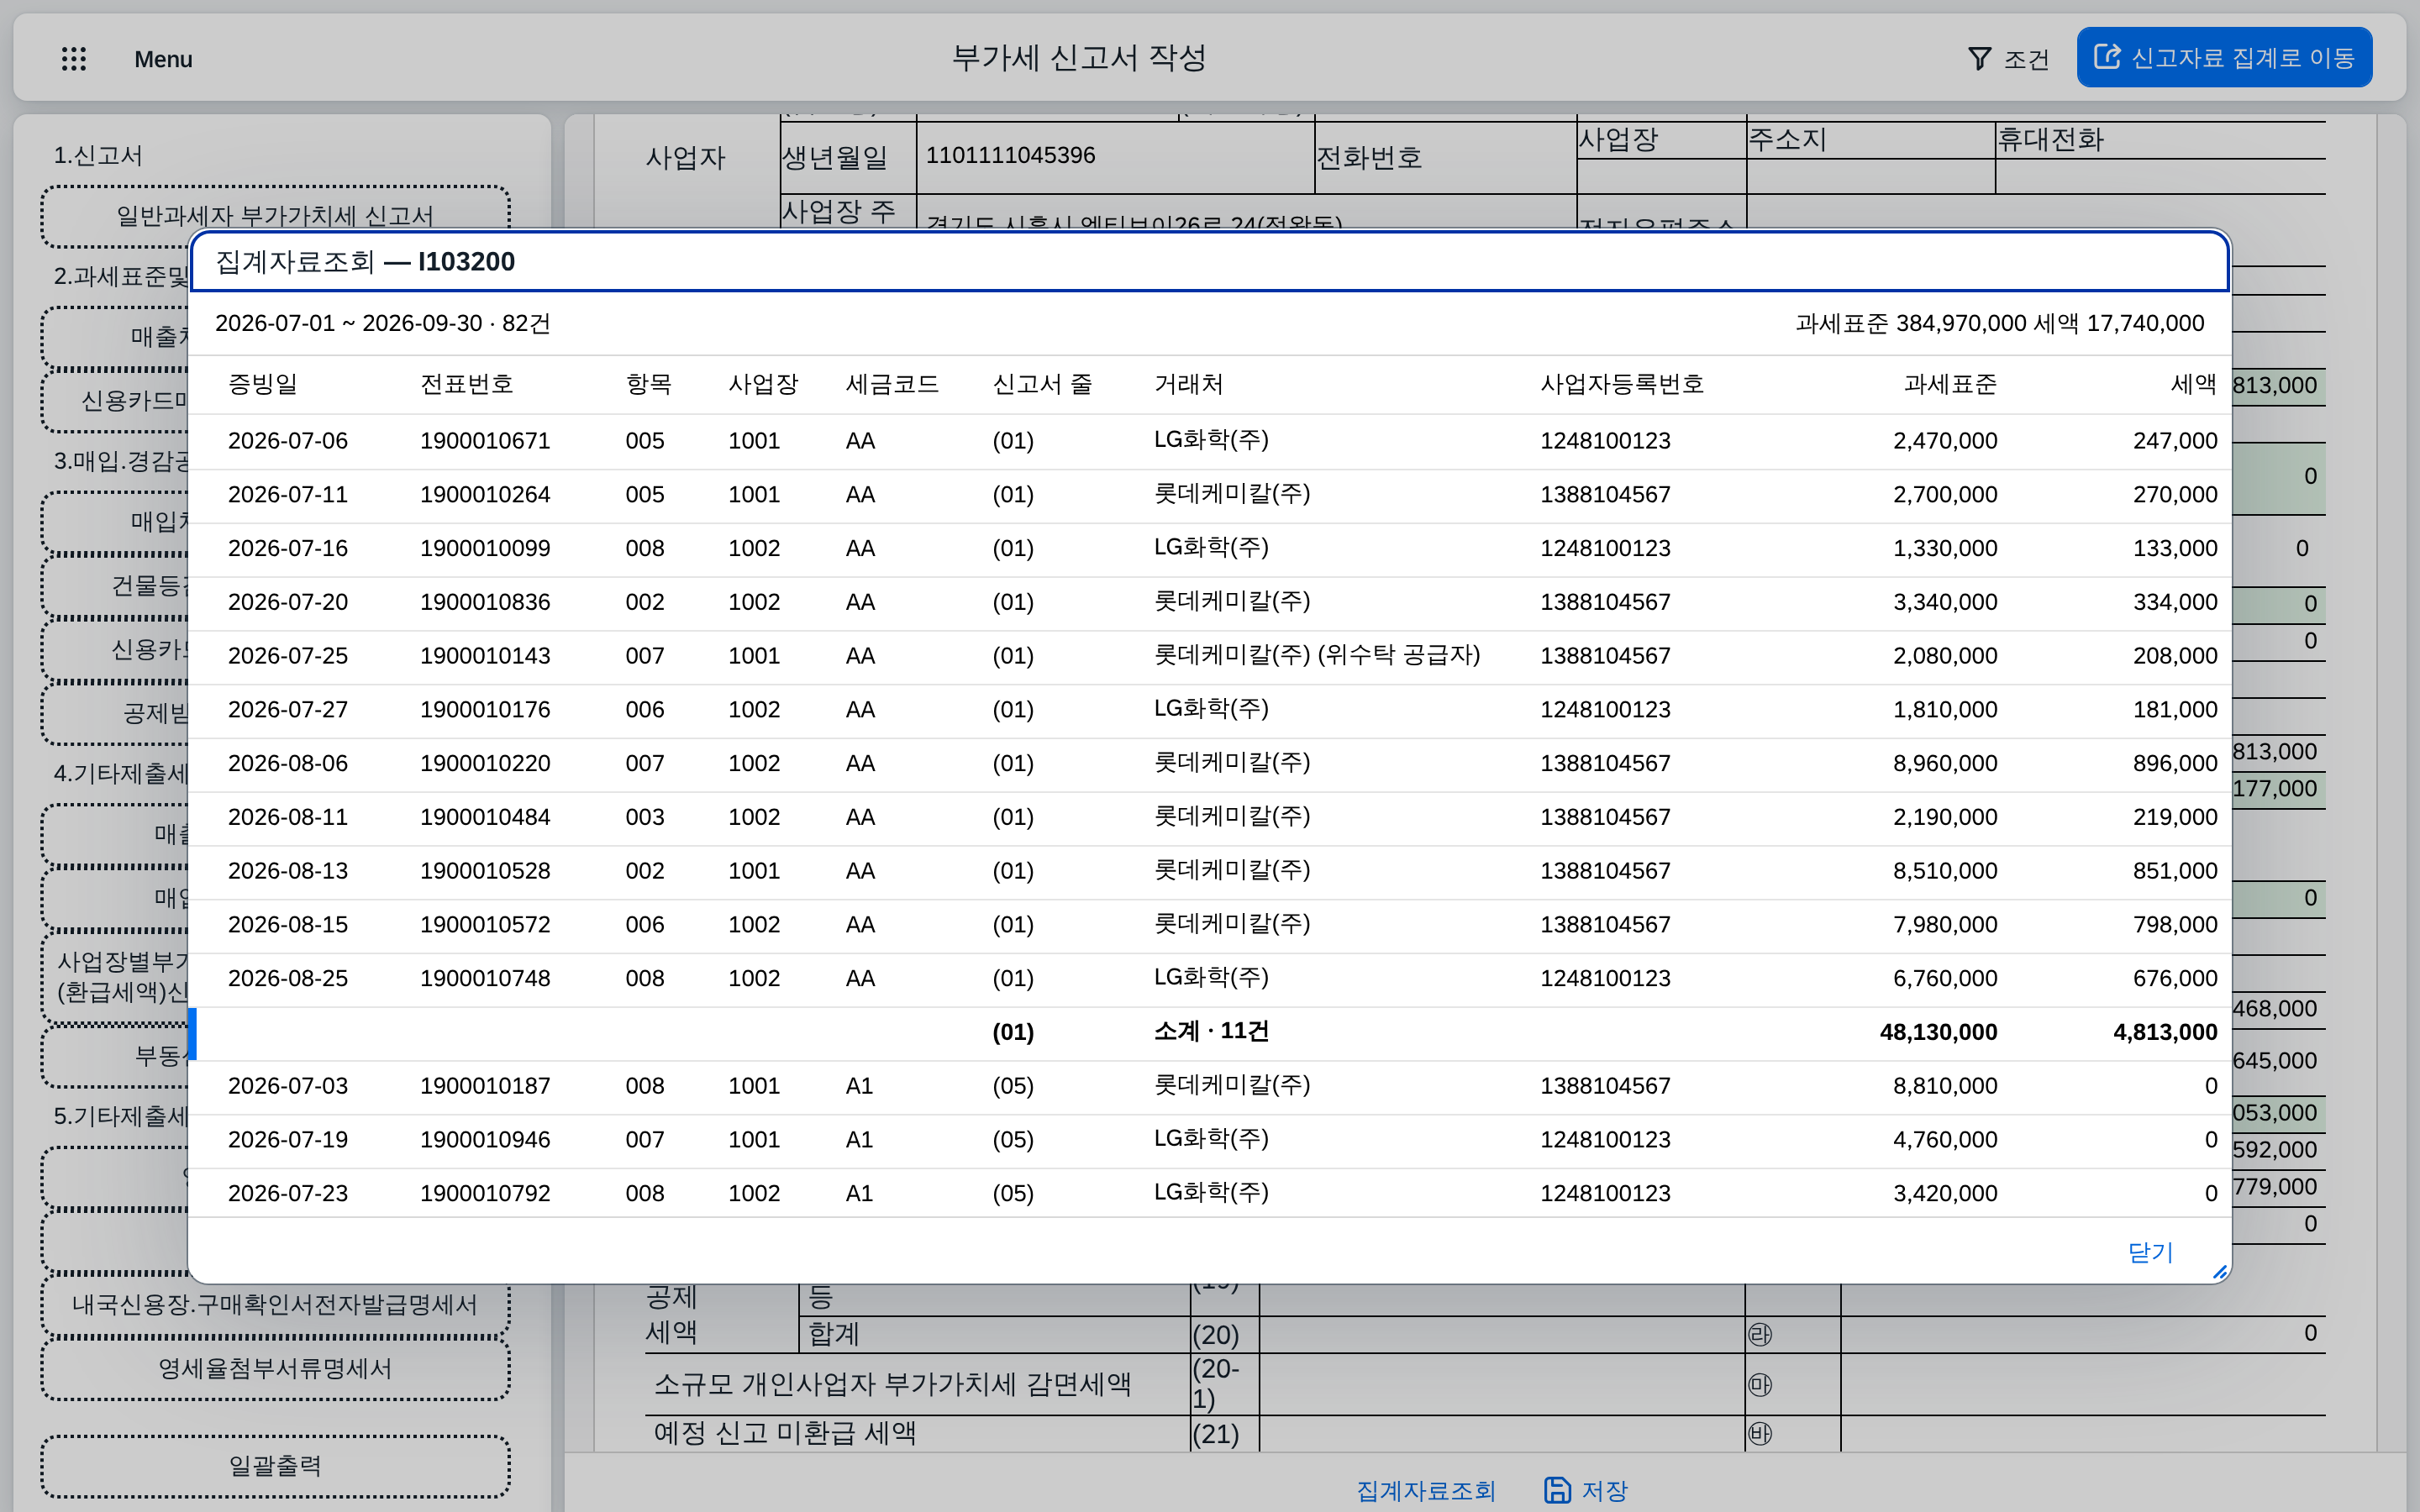Click the 사업자등록번호 column header
This screenshot has height=1512, width=2420.
(x=1622, y=384)
